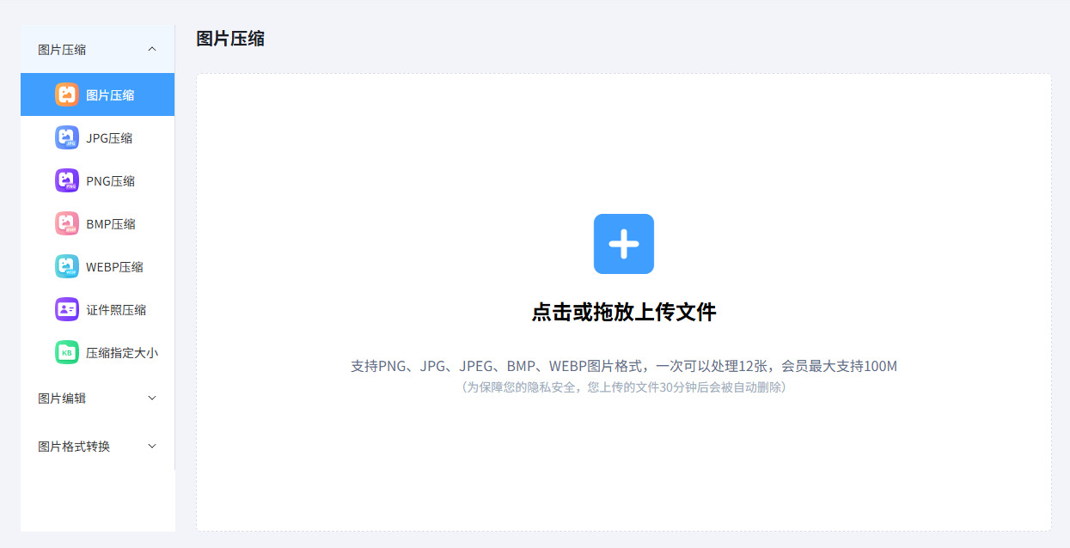Collapse the 图片压缩 section chevron

[x=152, y=49]
